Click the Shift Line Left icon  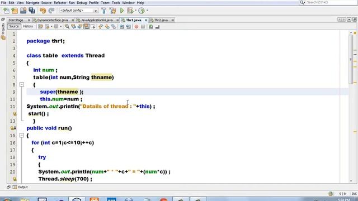(122, 27)
